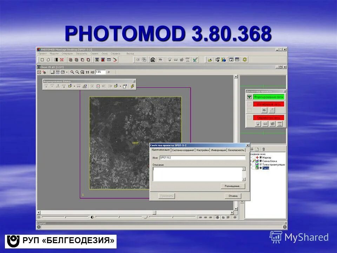Click the up arrow icon in layers panel
337x253 pixels.
(264, 149)
